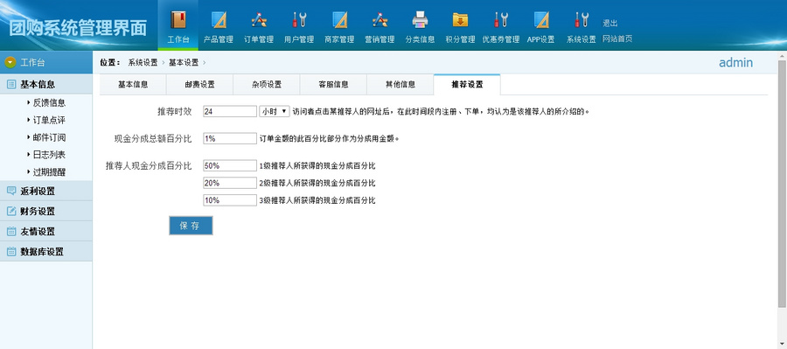Open 订单点评 in the sidebar
787x349 pixels.
[x=49, y=120]
